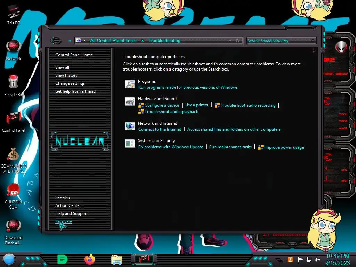The width and height of the screenshot is (356, 267).
Task: Click the Java update tray icon
Action: click(x=290, y=259)
